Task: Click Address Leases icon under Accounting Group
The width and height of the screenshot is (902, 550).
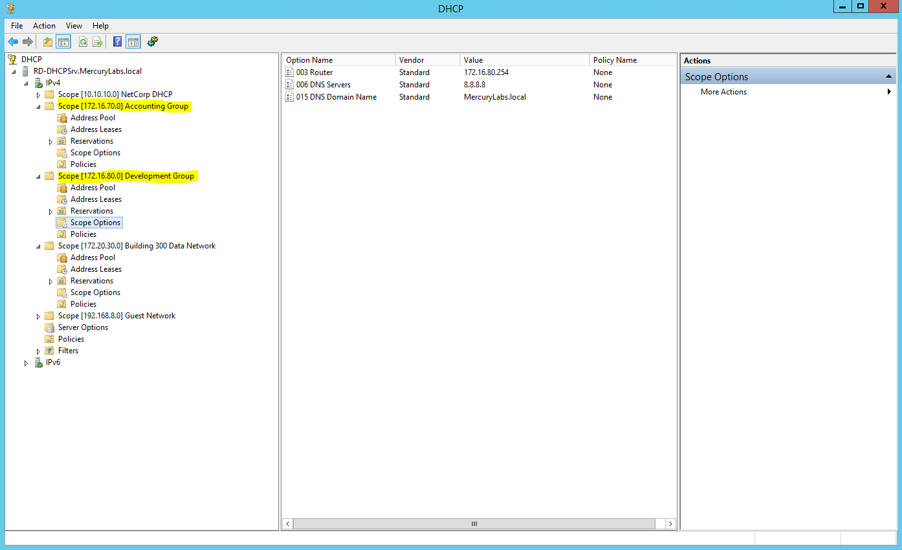Action: coord(62,129)
